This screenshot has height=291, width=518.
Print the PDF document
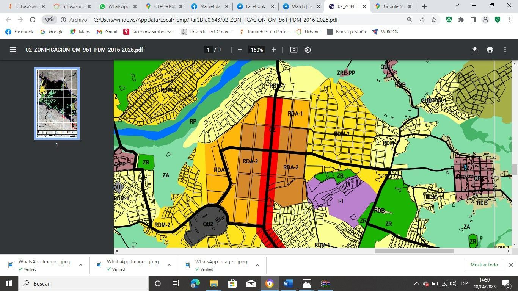coord(490,50)
